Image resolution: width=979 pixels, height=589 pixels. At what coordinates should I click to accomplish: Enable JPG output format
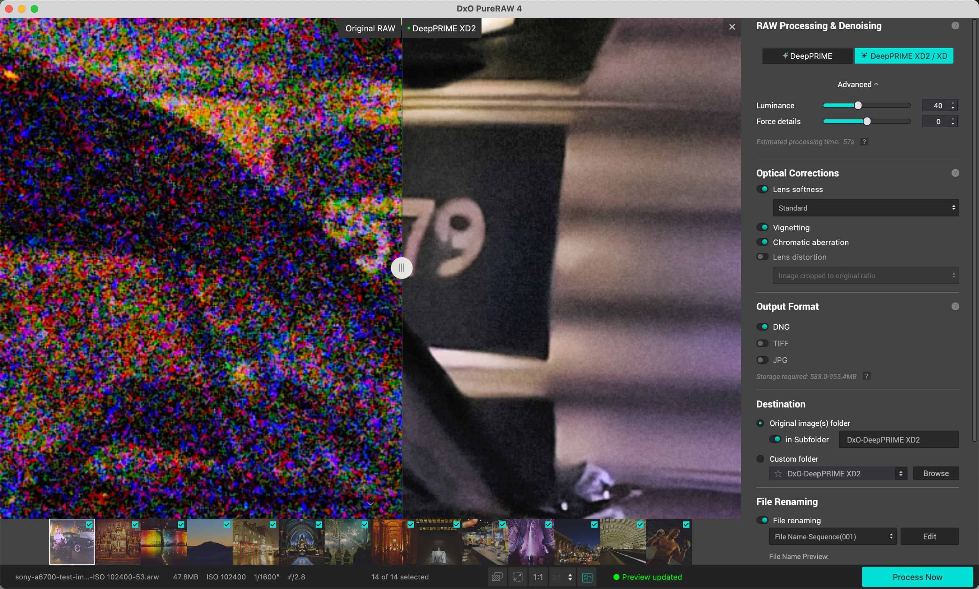pyautogui.click(x=762, y=360)
